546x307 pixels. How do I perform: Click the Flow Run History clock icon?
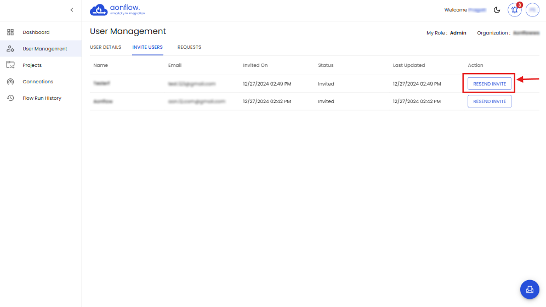point(10,98)
